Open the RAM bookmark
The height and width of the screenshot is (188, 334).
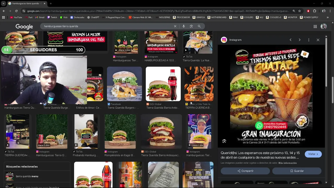[234, 17]
